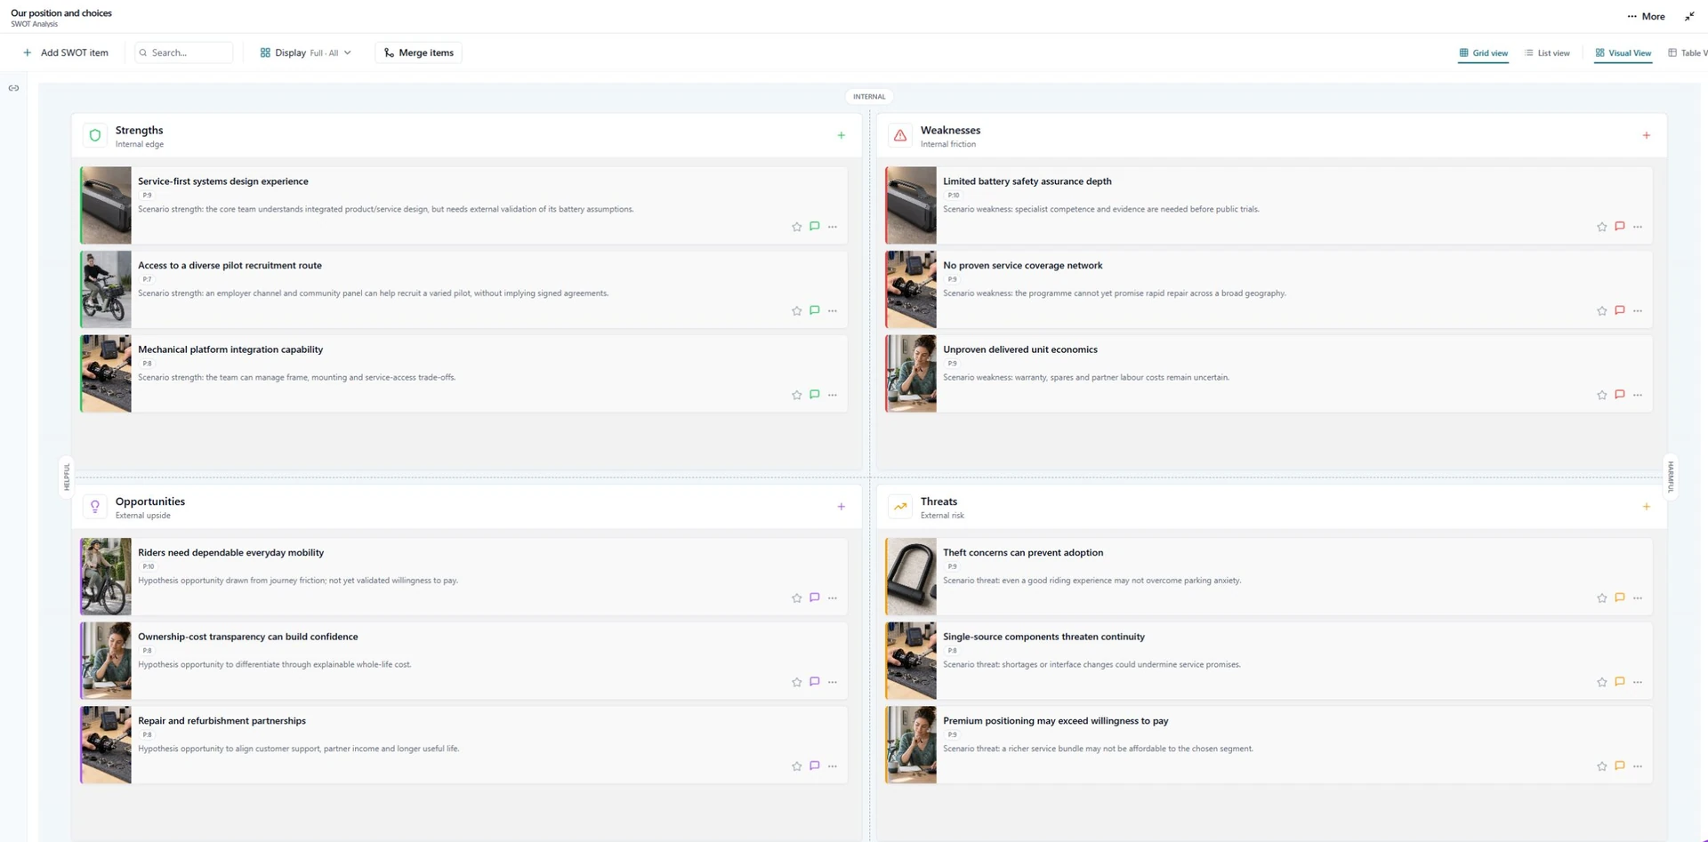Add a new item to Strengths

click(x=841, y=135)
